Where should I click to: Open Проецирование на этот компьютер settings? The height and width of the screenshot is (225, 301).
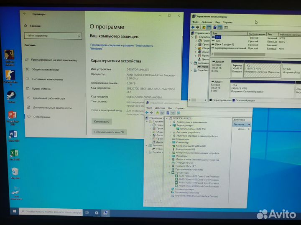pyautogui.click(x=52, y=60)
